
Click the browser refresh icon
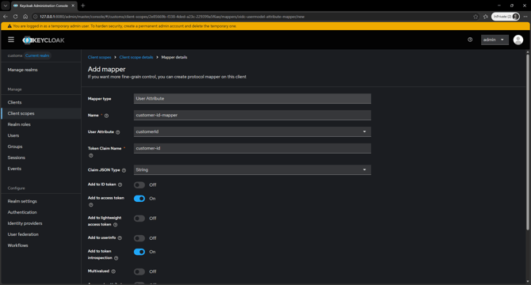tap(15, 17)
